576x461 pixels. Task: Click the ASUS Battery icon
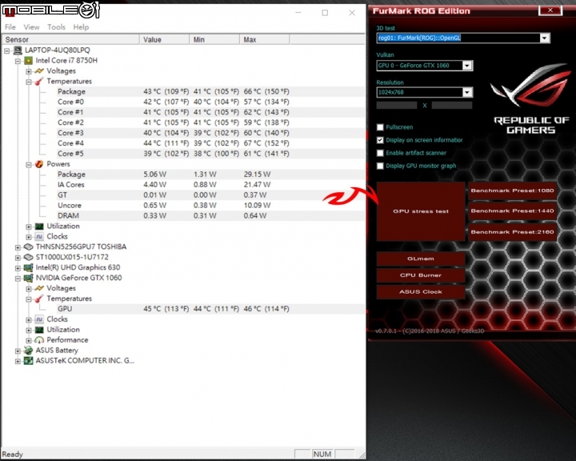coord(28,351)
